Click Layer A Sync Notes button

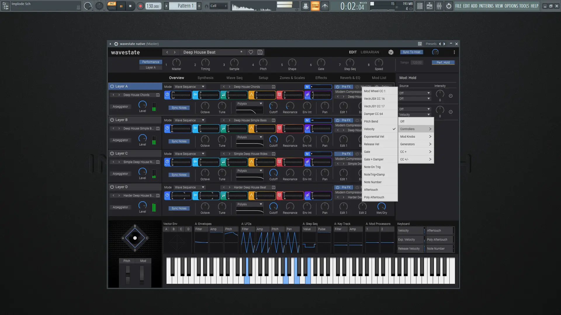(x=179, y=108)
